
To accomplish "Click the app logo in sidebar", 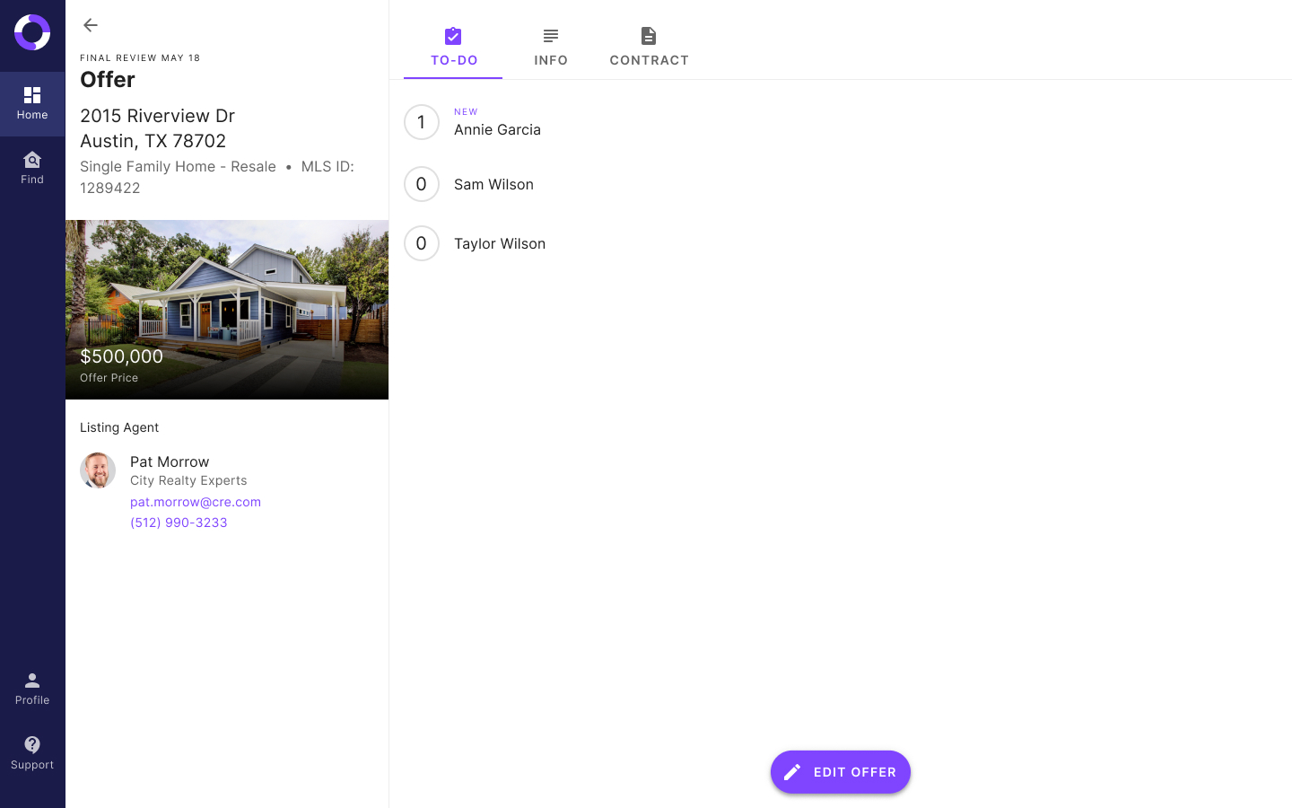I will [32, 32].
